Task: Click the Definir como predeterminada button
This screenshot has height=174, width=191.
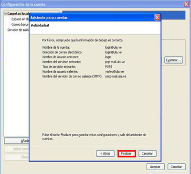Action: (x=17, y=149)
